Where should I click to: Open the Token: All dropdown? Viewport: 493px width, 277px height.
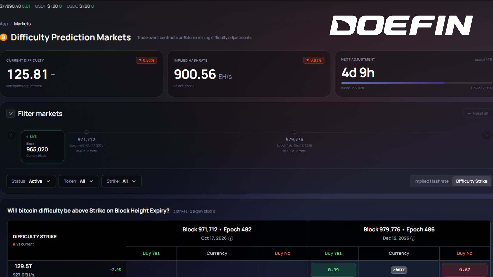[79, 181]
